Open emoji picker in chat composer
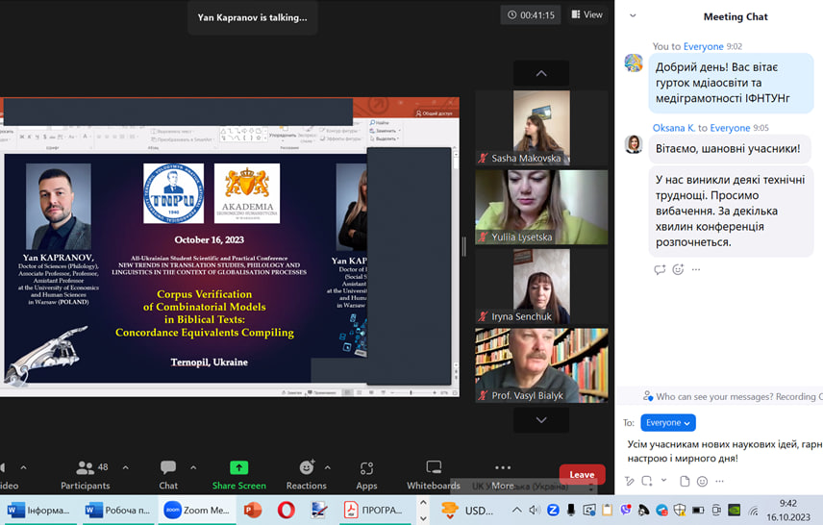This screenshot has height=525, width=823. click(702, 481)
